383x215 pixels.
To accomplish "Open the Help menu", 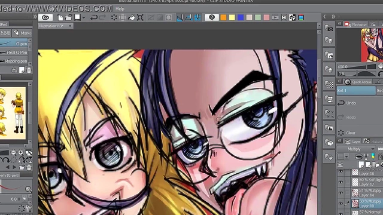I will [120, 9].
